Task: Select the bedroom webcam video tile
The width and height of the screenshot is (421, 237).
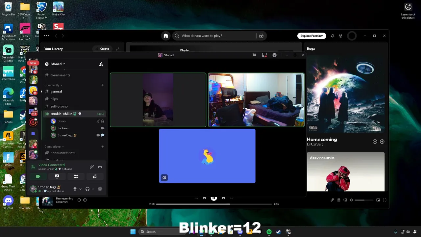Action: pos(256,100)
